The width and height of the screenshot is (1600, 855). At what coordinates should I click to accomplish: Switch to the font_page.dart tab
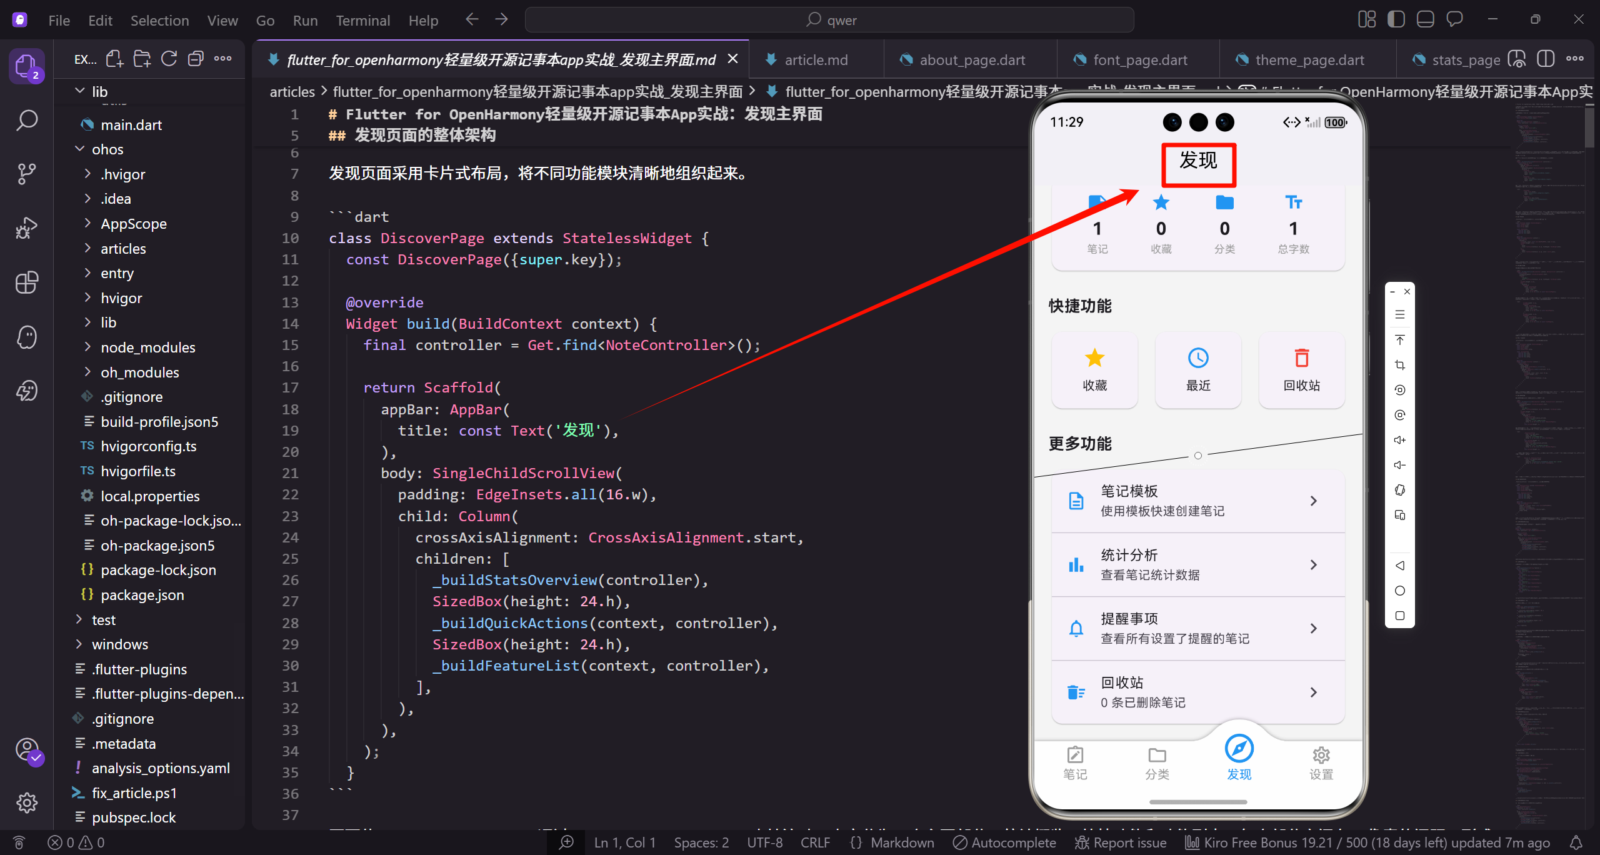pos(1141,59)
